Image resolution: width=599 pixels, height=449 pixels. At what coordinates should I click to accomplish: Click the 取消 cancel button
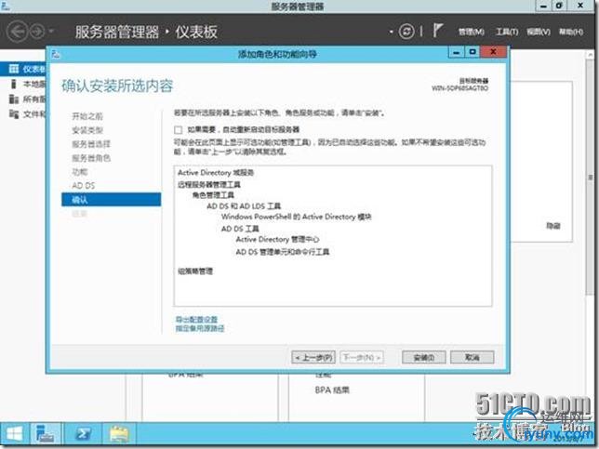click(473, 357)
